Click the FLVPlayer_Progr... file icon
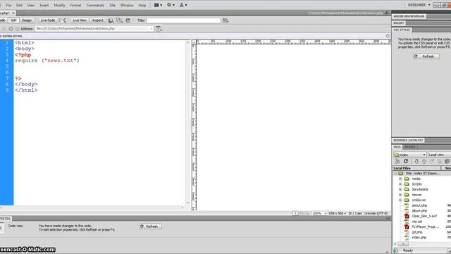Viewport: 451px width, 254px height. pos(407,226)
